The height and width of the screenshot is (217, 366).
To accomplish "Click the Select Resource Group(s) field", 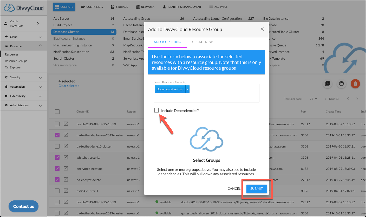I will pyautogui.click(x=206, y=93).
